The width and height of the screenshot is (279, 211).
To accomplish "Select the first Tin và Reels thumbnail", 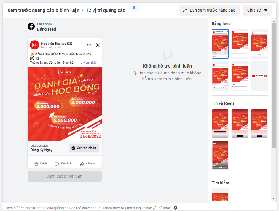I will (x=220, y=124).
